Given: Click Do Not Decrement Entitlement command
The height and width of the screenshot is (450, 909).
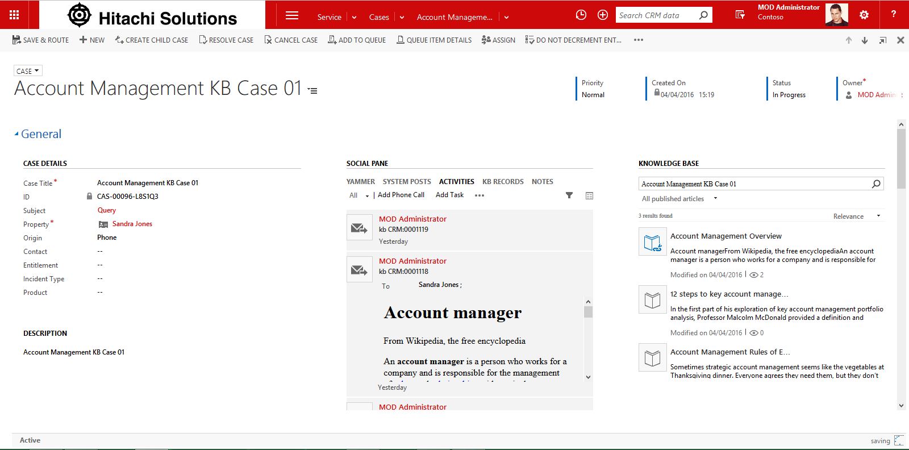Looking at the screenshot, I should tap(573, 40).
